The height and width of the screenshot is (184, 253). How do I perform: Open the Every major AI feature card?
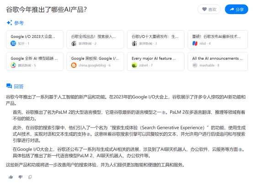pyautogui.click(x=156, y=61)
